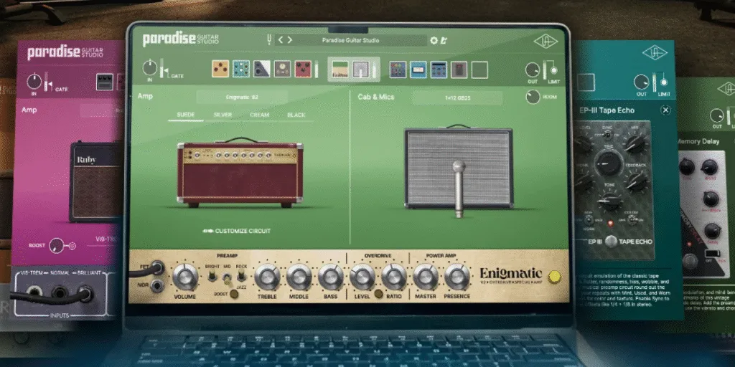The image size is (735, 367).
Task: Select the teal multi-knob pedal slot
Action: coord(241,69)
